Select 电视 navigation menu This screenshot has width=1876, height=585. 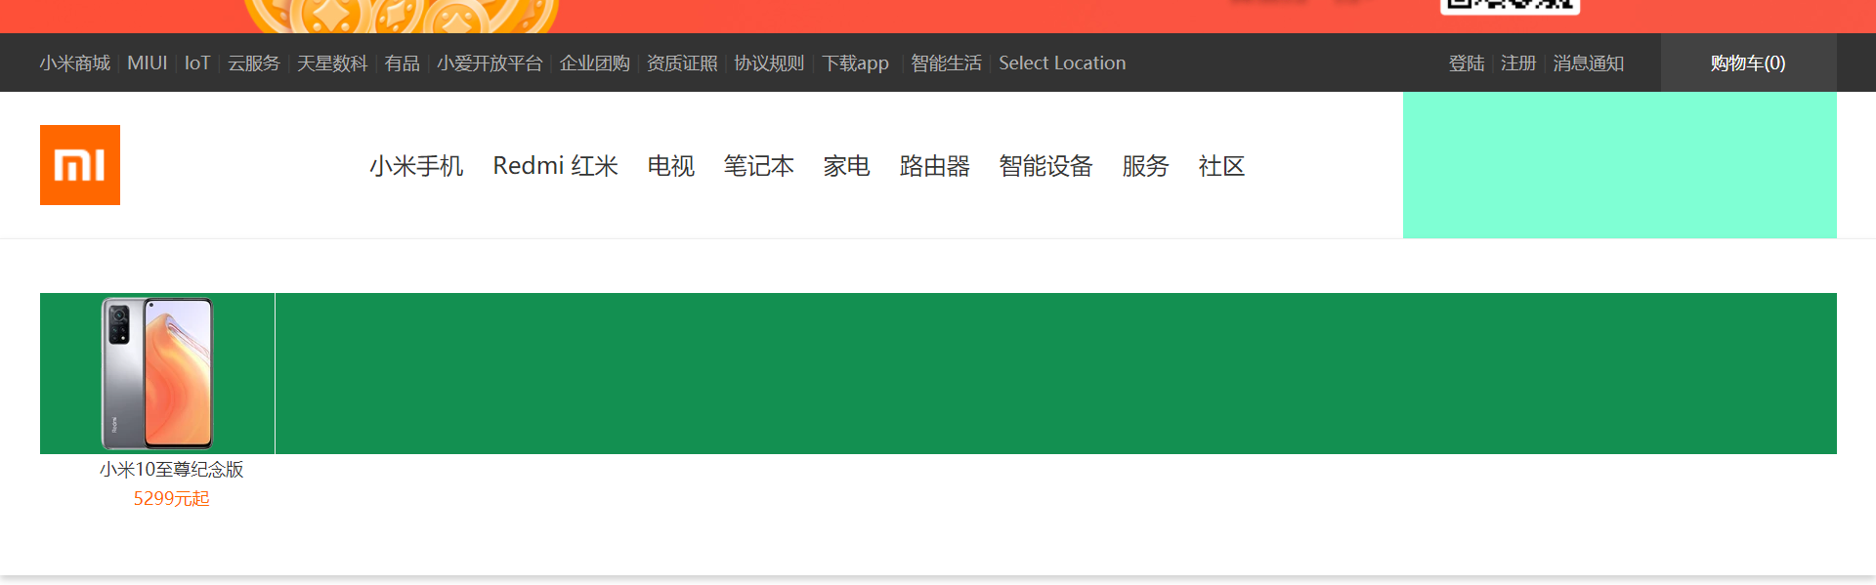(671, 166)
